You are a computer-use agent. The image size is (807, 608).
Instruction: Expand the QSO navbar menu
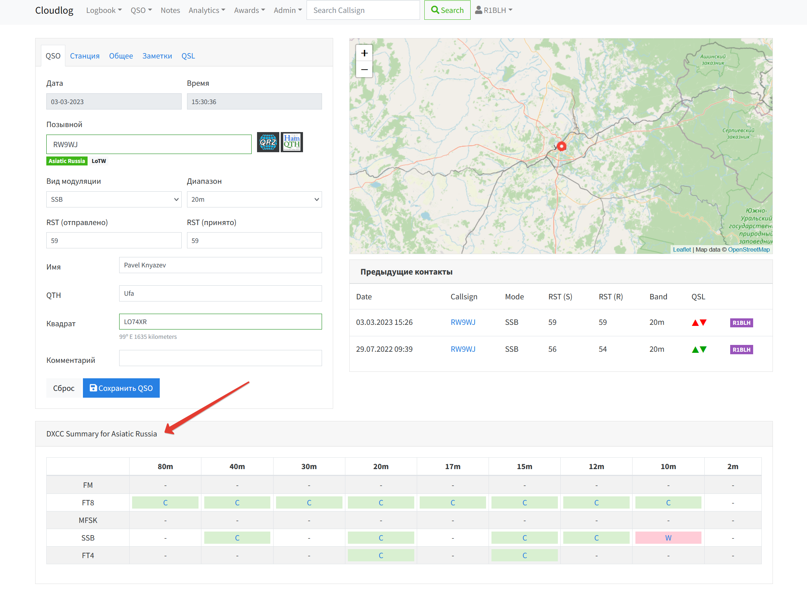point(141,10)
